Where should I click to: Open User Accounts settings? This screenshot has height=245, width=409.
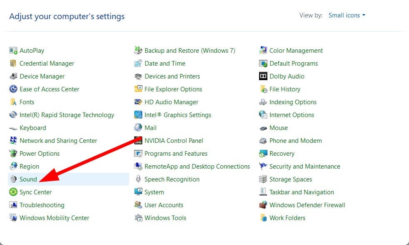(x=164, y=205)
